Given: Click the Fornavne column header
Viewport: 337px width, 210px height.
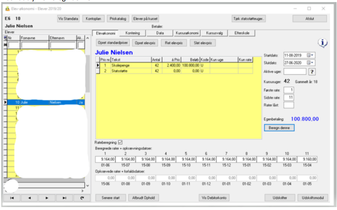Looking at the screenshot, I should tap(35, 38).
